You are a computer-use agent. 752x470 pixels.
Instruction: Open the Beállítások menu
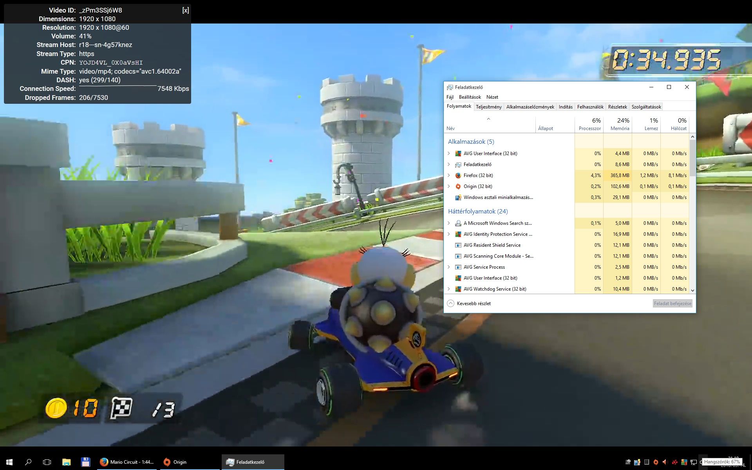(x=470, y=97)
